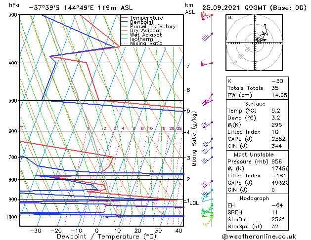Click the 600 hPa pressure label
This screenshot has width=311, height=240.
(x=14, y=131)
